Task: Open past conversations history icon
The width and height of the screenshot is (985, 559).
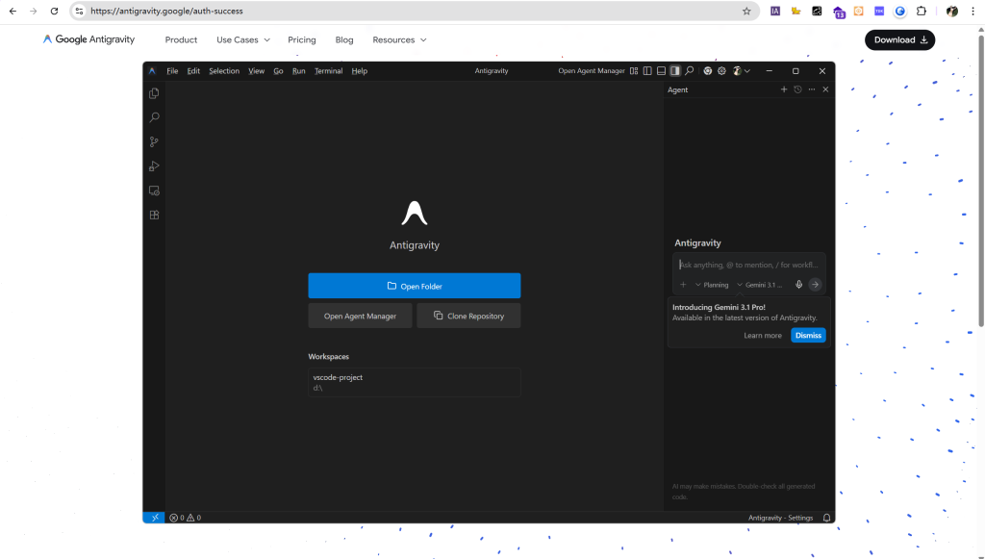Action: point(797,89)
